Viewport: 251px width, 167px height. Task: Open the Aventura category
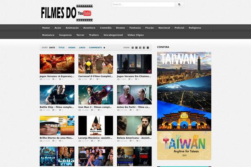pyautogui.click(x=89, y=28)
